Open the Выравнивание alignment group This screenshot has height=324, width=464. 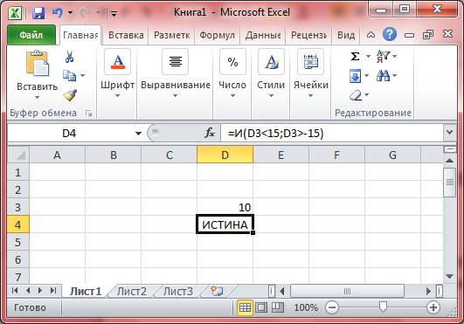pos(175,73)
